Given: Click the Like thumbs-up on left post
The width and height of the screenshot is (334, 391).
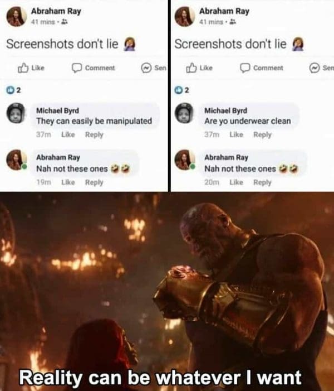Looking at the screenshot, I should click(x=31, y=68).
